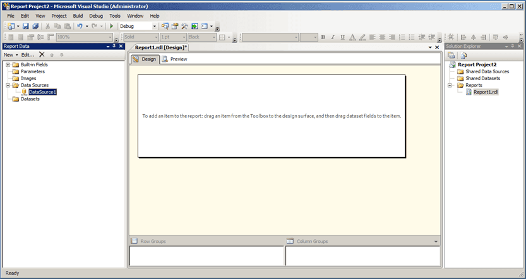Switch to the Design tab
526x279 pixels.
pyautogui.click(x=145, y=59)
